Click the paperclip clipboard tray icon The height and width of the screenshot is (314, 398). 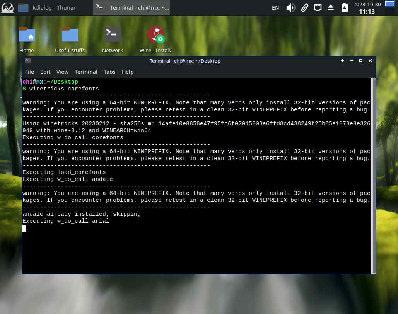point(304,8)
